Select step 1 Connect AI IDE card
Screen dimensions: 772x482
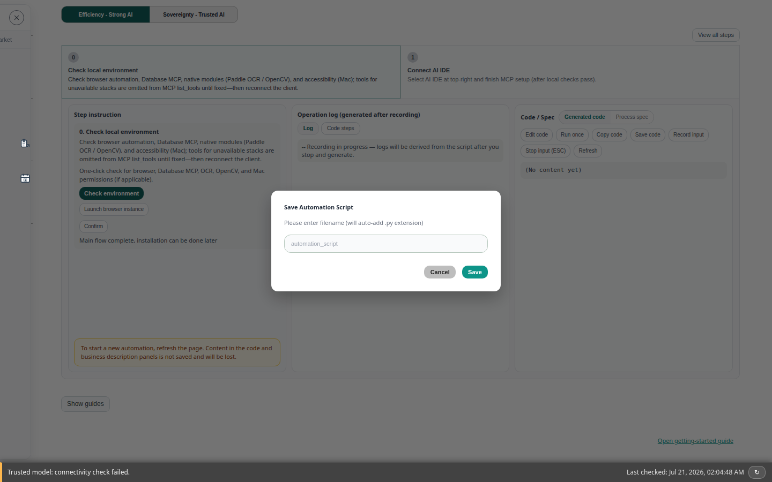(570, 72)
